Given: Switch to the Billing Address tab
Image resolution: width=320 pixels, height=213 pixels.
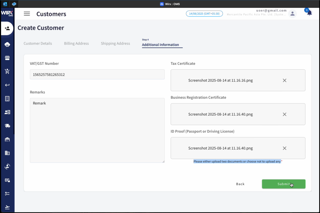Looking at the screenshot, I should coord(76,43).
